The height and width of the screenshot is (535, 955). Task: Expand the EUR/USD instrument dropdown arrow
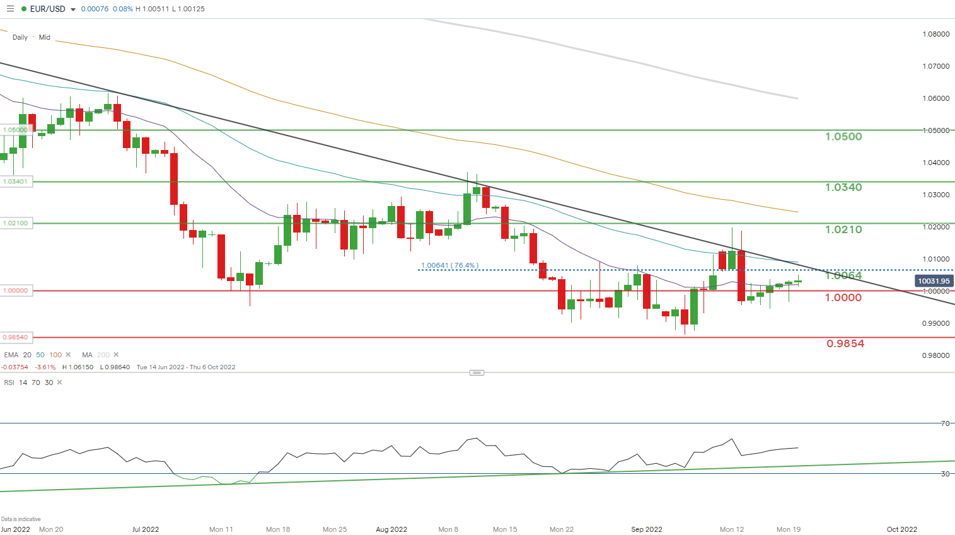tap(73, 9)
